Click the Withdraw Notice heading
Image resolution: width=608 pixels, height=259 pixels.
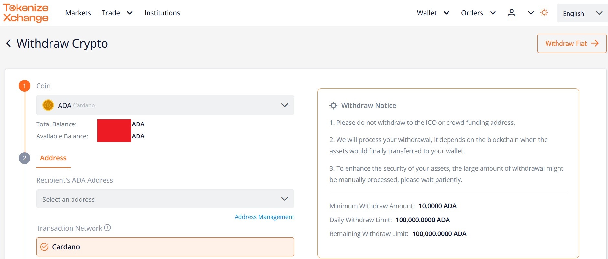click(369, 106)
